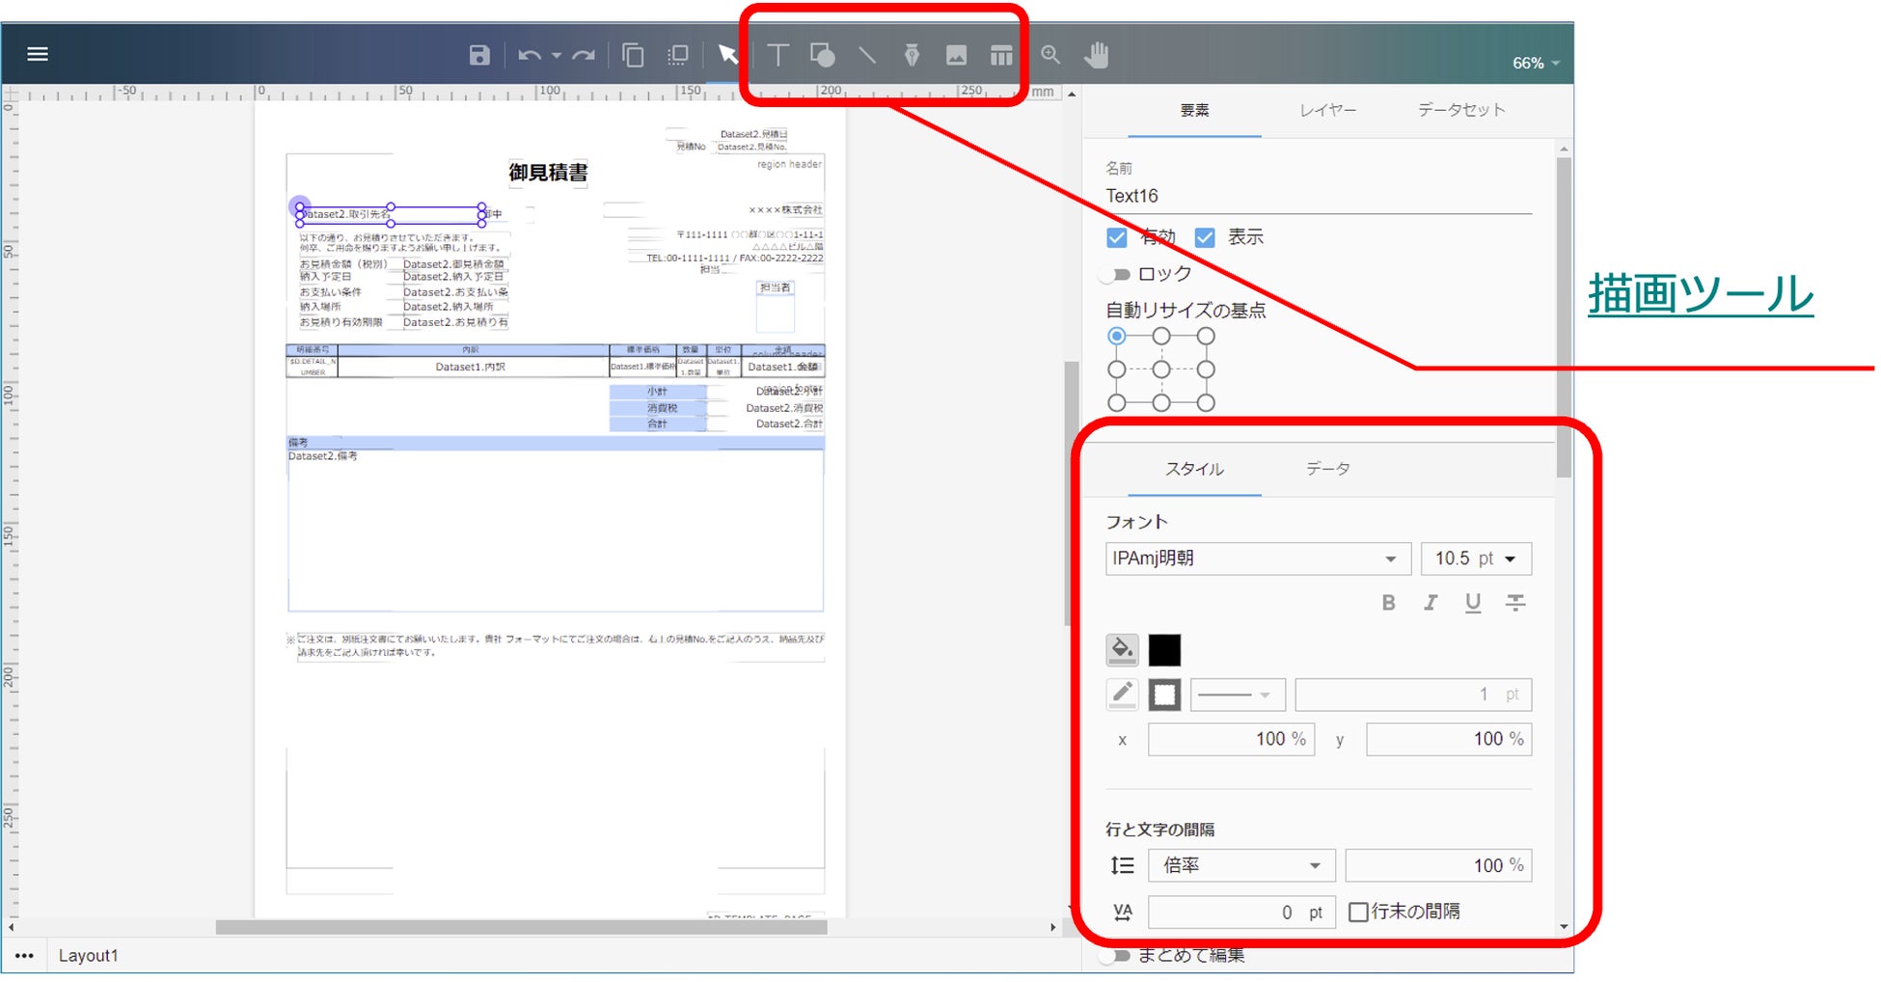Open the IPAmj明朝 font dropdown

click(1258, 559)
